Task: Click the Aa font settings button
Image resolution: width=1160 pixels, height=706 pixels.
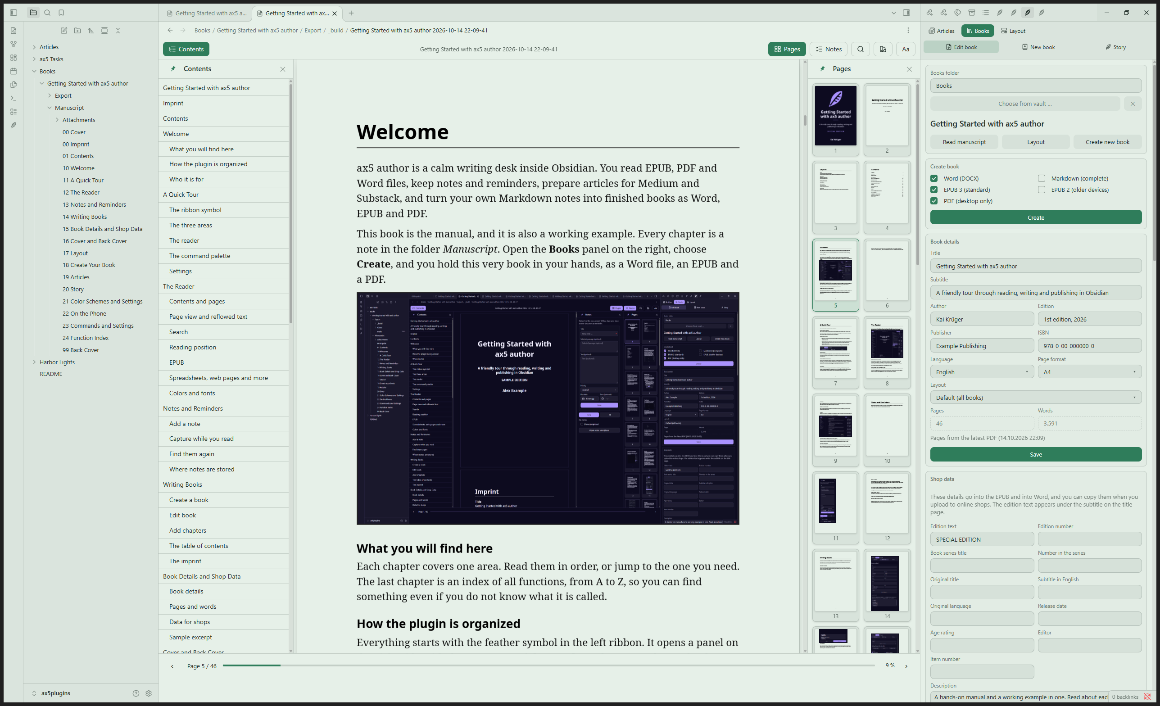Action: 905,49
